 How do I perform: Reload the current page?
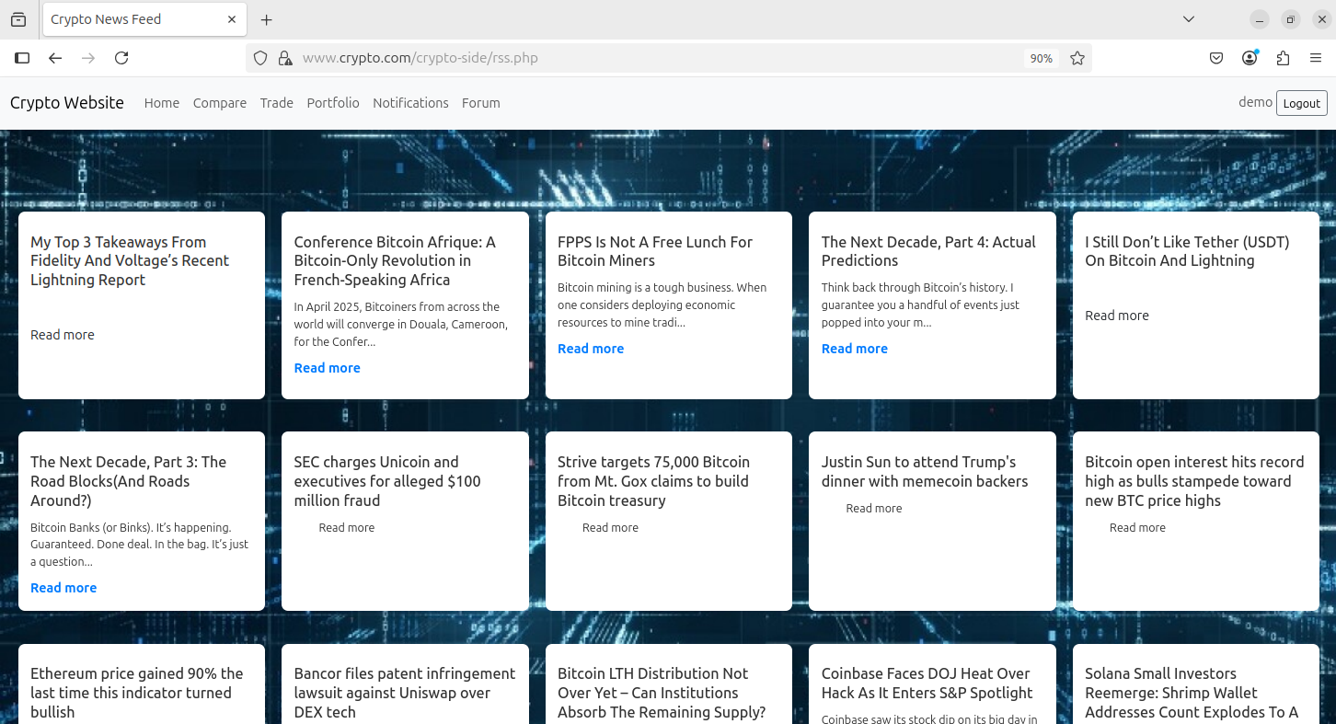121,58
